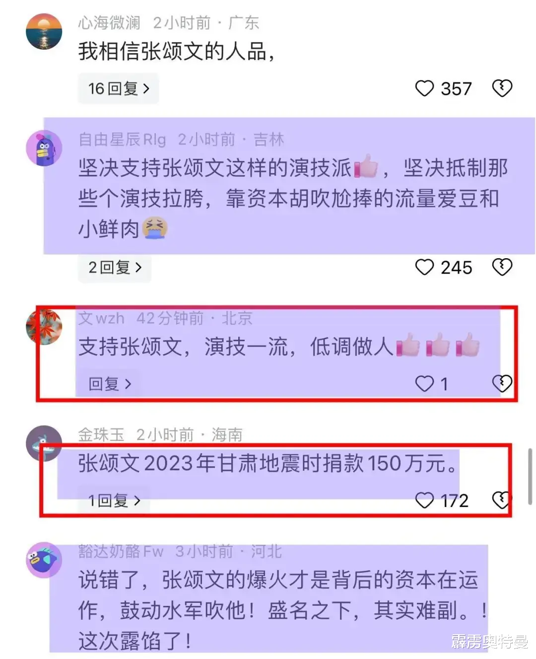Select the comment text 我相信张颂文的人品
This screenshot has width=536, height=659.
(172, 52)
